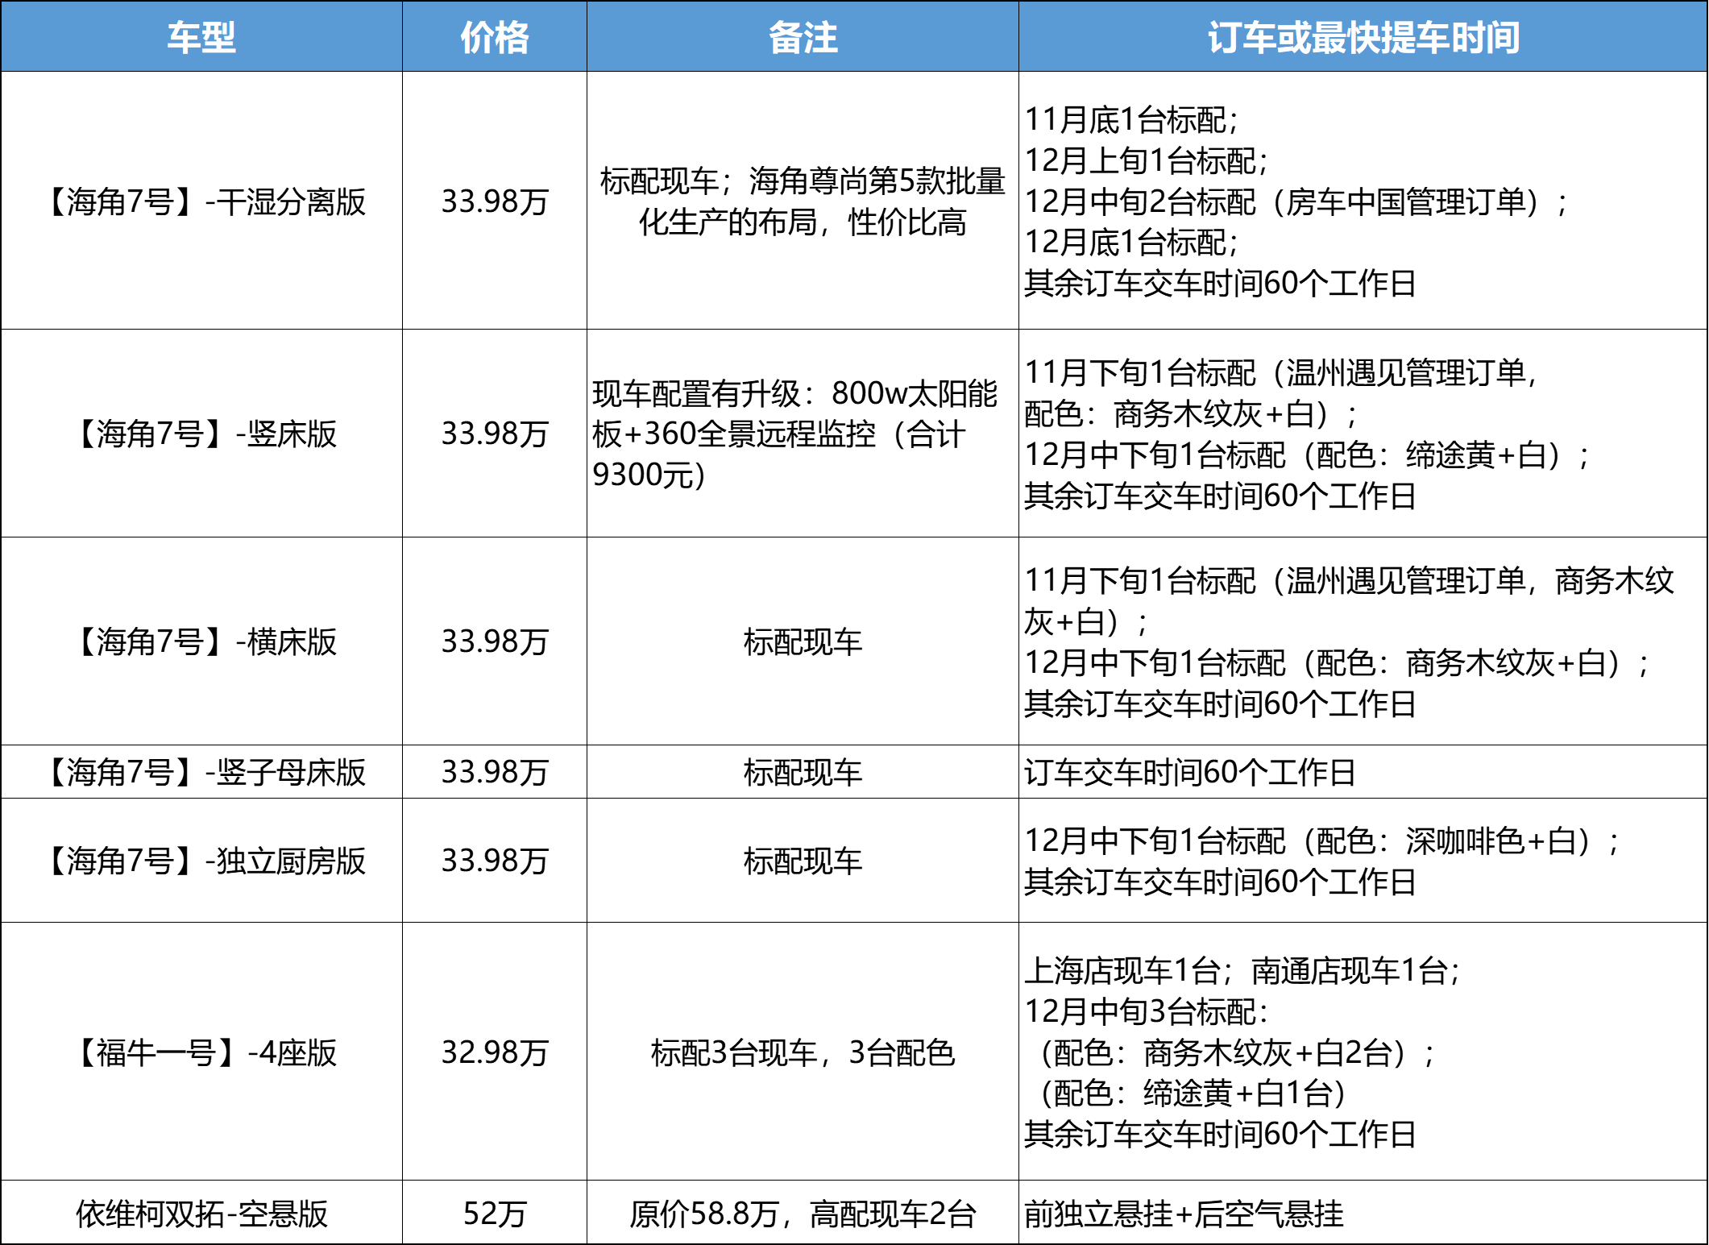Screen dimensions: 1709x1245
Task: Click the 12月中旬3台标配 line
Action: (x=1146, y=1011)
